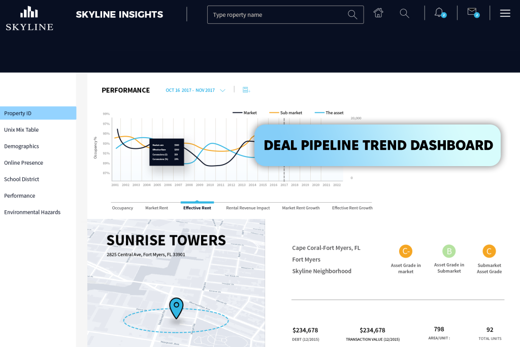The height and width of the screenshot is (347, 520).
Task: Click the C- asset grade badge
Action: point(406,251)
